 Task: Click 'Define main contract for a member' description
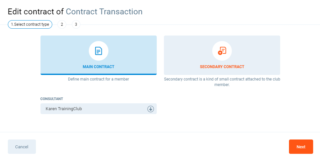pyautogui.click(x=98, y=79)
